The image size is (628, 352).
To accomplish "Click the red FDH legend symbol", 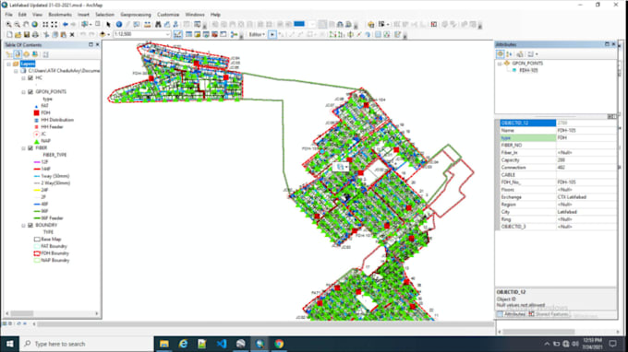I will pyautogui.click(x=36, y=113).
